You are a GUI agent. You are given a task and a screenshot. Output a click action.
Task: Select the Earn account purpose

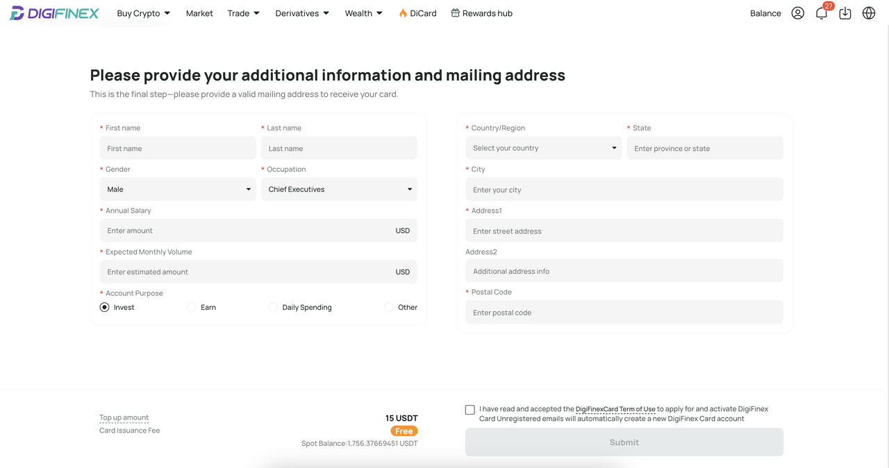pyautogui.click(x=192, y=307)
